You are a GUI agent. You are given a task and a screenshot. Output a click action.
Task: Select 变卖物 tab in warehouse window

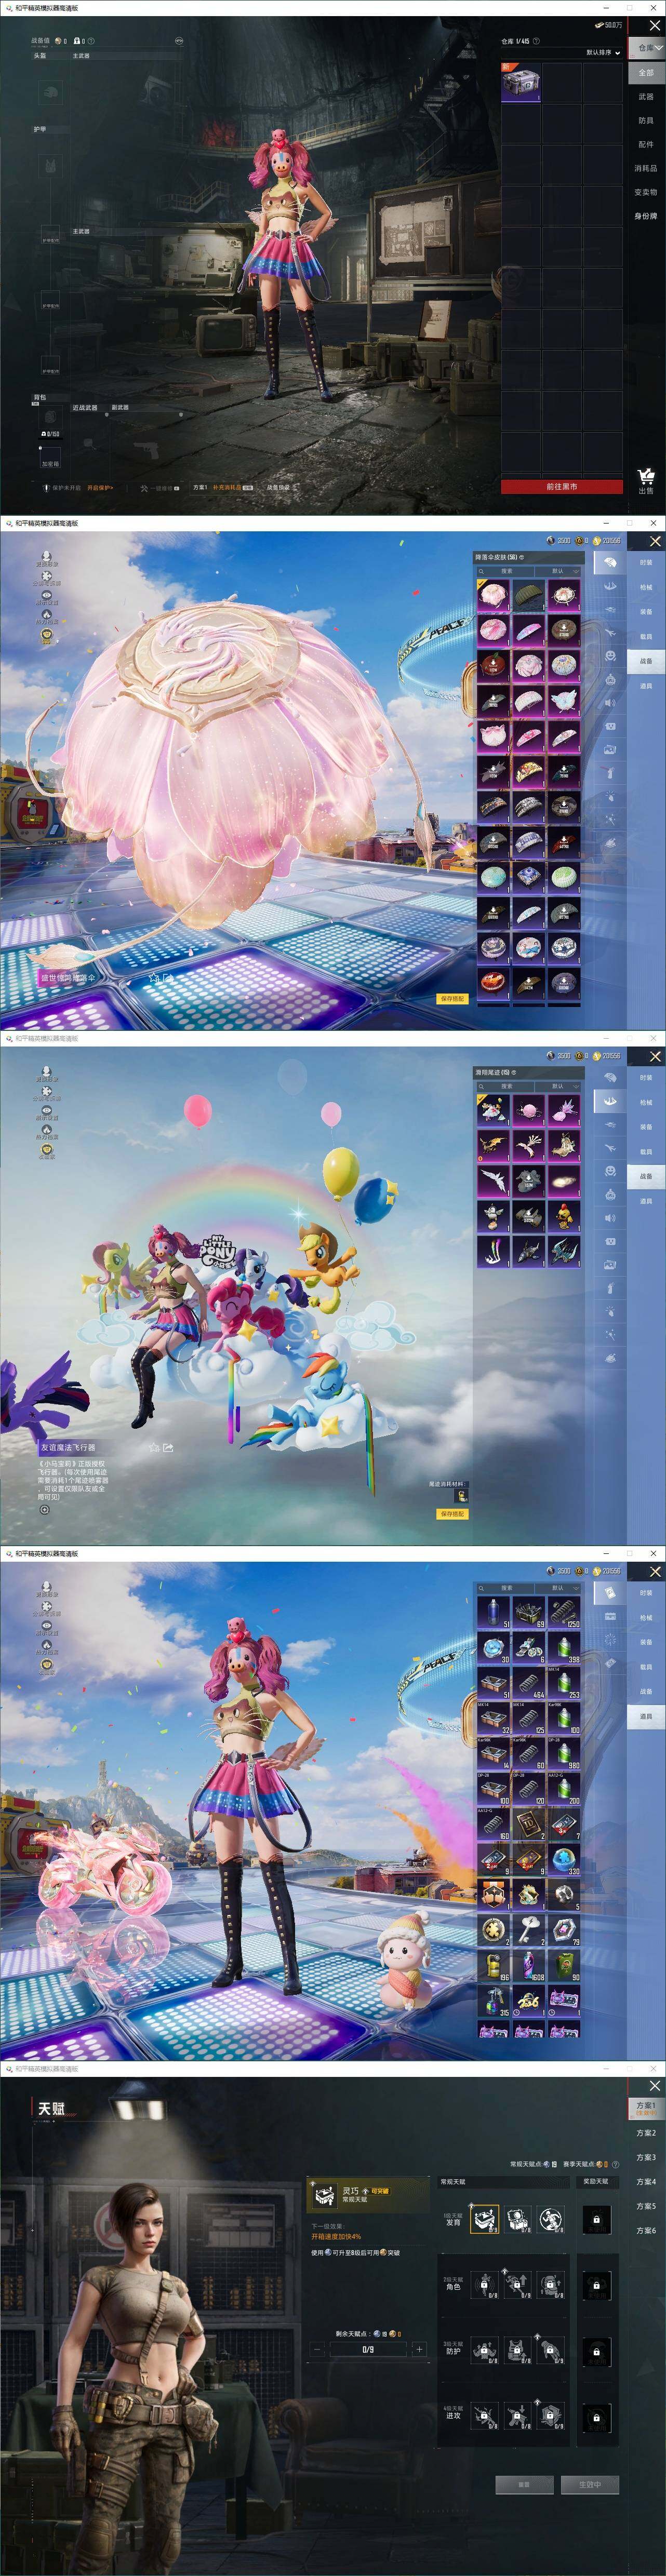pos(646,192)
